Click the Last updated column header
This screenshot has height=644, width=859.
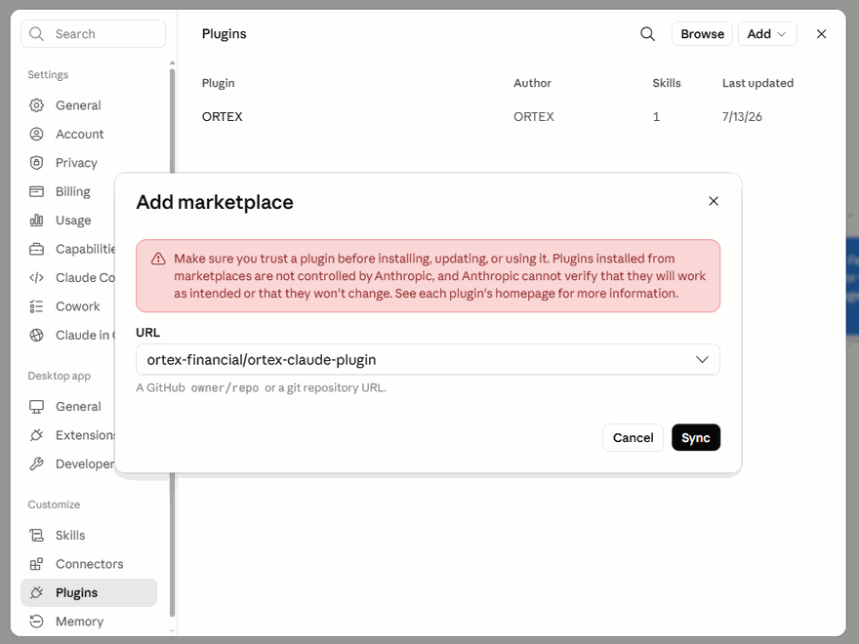[x=757, y=83]
